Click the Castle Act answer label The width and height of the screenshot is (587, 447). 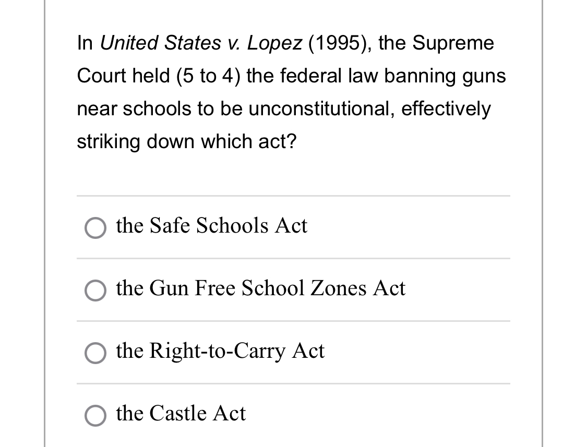coord(181,413)
